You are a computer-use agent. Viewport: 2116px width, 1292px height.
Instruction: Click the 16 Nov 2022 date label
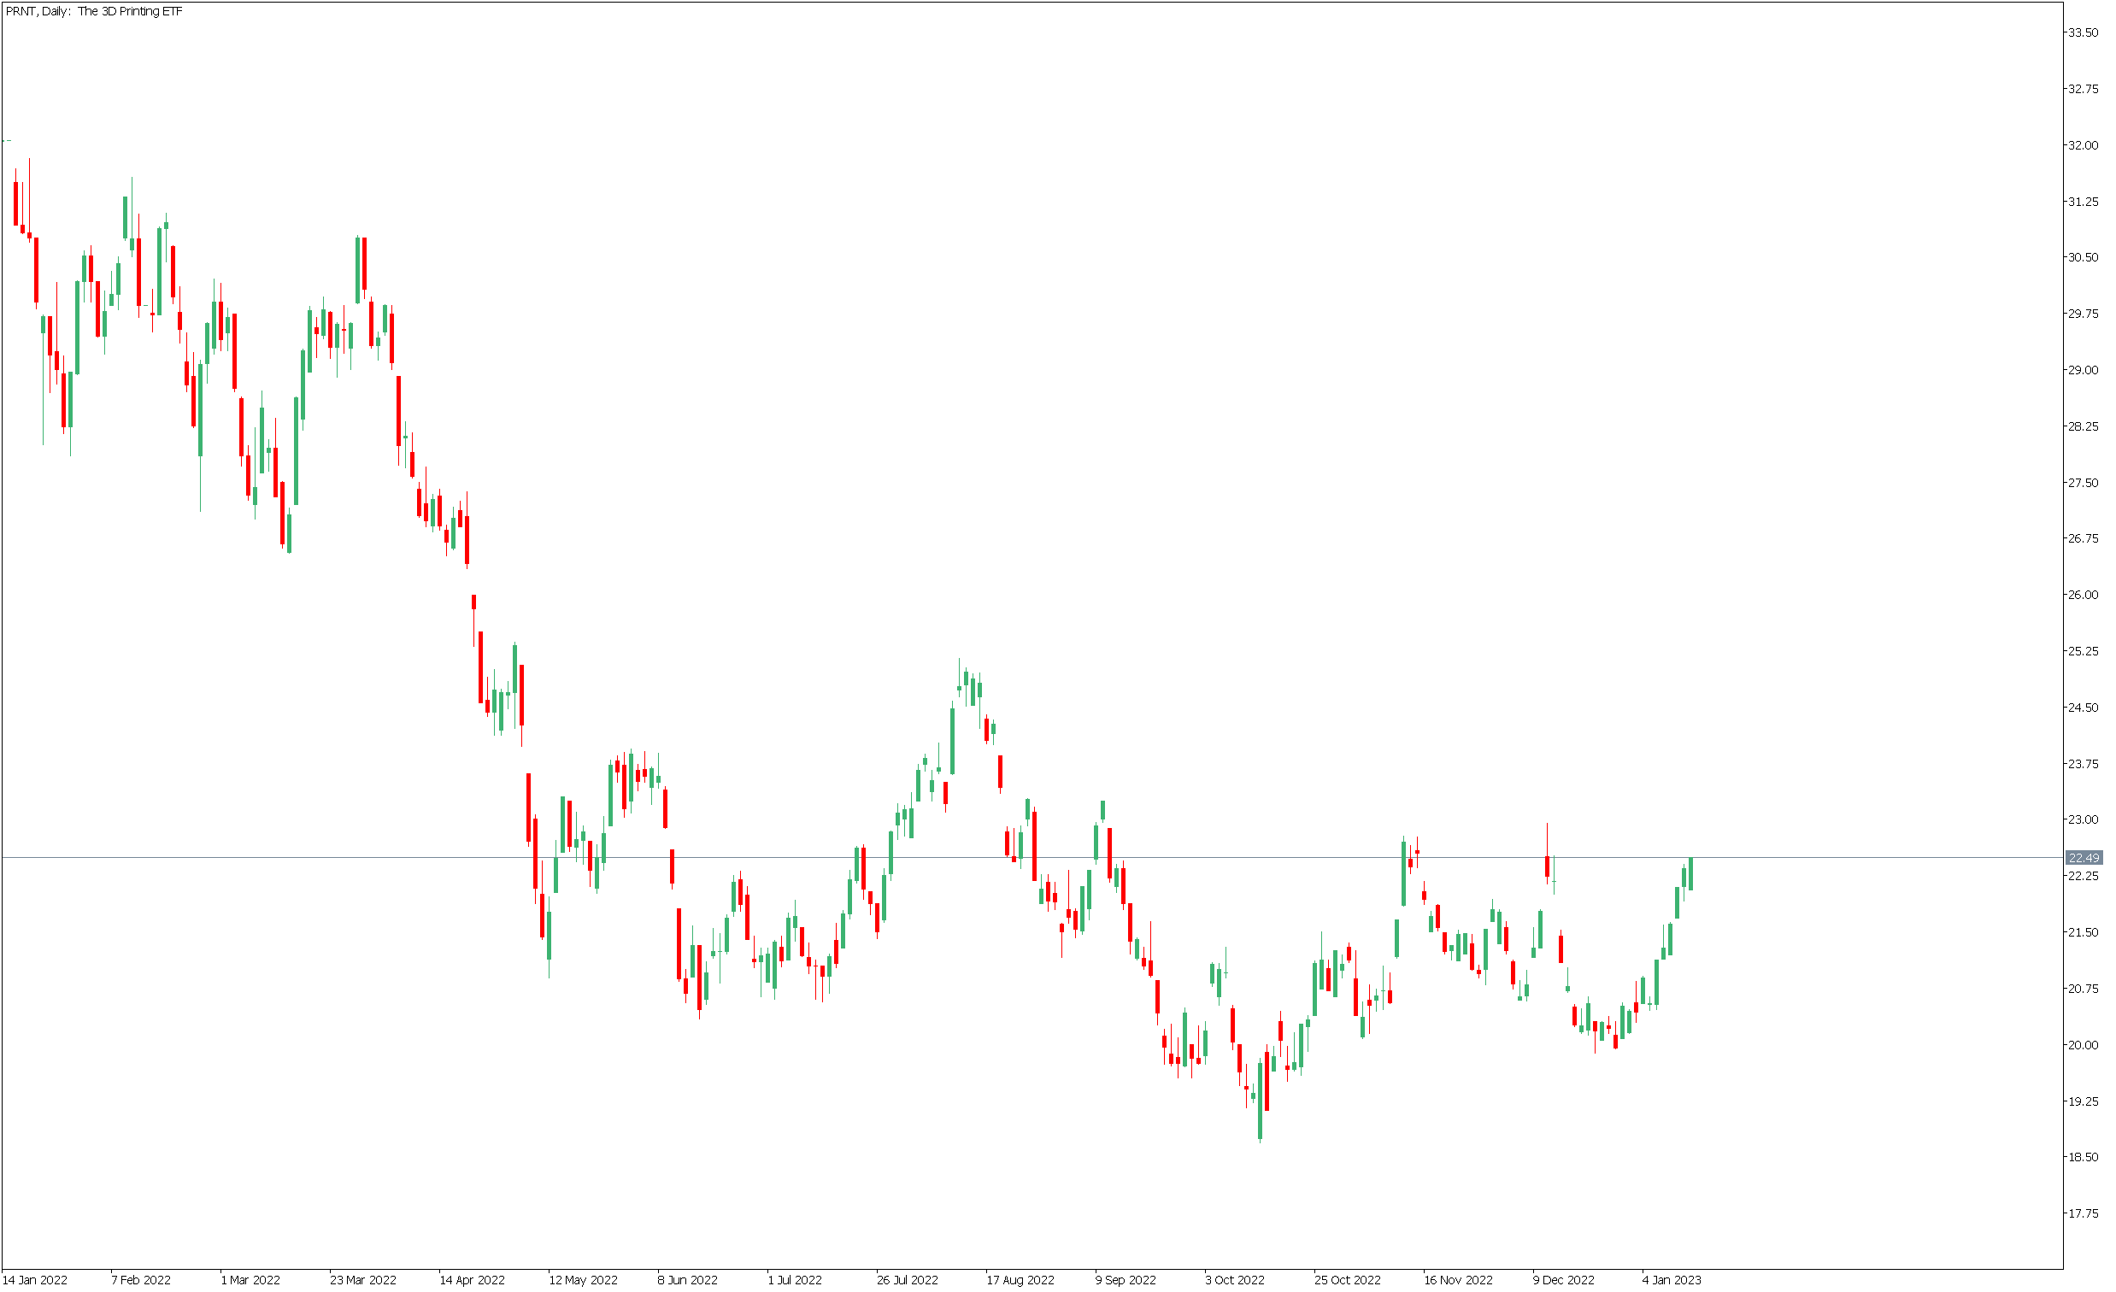coord(1458,1280)
